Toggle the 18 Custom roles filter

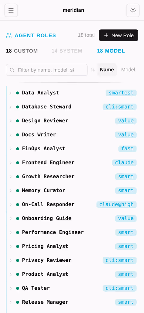[22, 51]
